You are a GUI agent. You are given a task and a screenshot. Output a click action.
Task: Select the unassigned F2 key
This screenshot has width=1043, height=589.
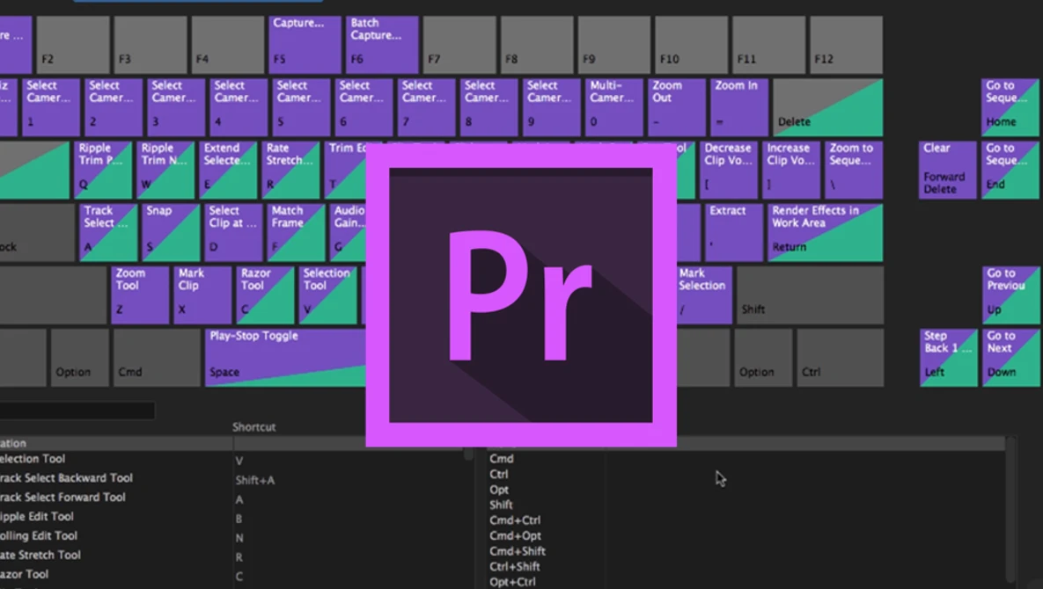pyautogui.click(x=73, y=45)
